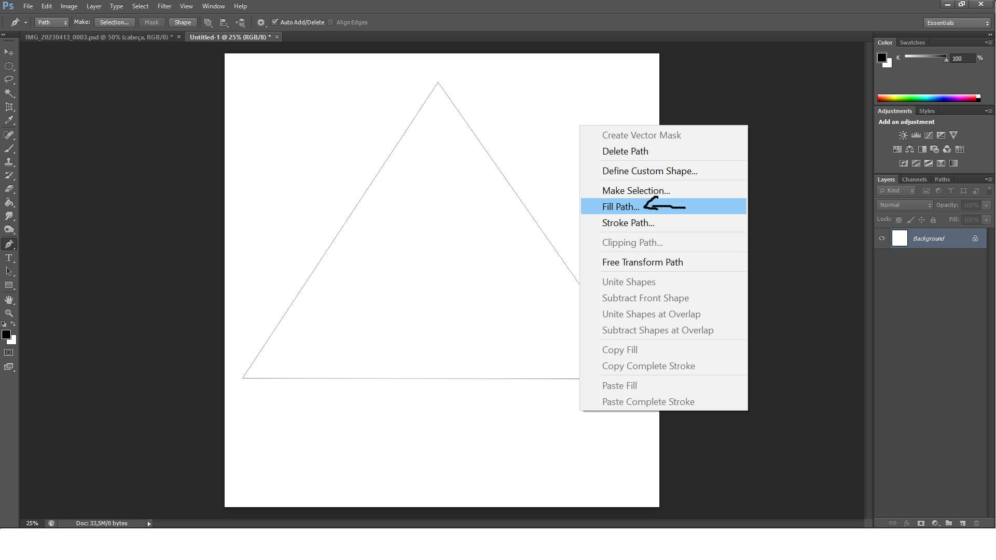Image resolution: width=996 pixels, height=560 pixels.
Task: Click the Selection... make button
Action: point(114,22)
